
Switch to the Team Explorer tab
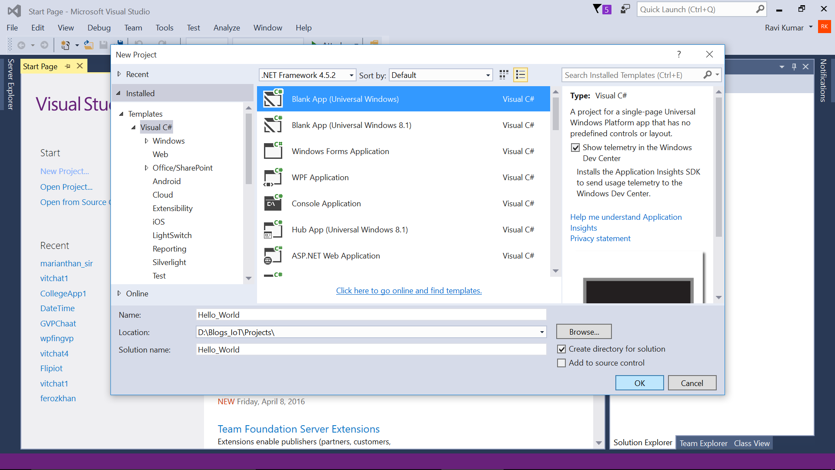click(x=703, y=443)
